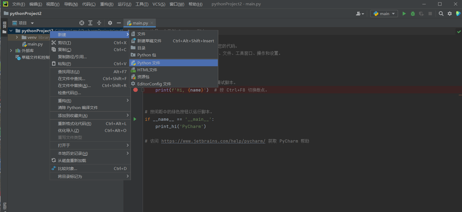The width and height of the screenshot is (462, 212).
Task: Hide the project panel with minus icon
Action: [119, 23]
